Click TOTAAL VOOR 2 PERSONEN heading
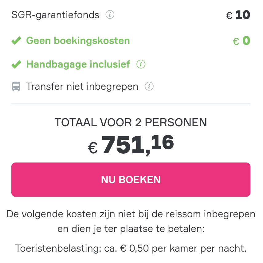 131,123
